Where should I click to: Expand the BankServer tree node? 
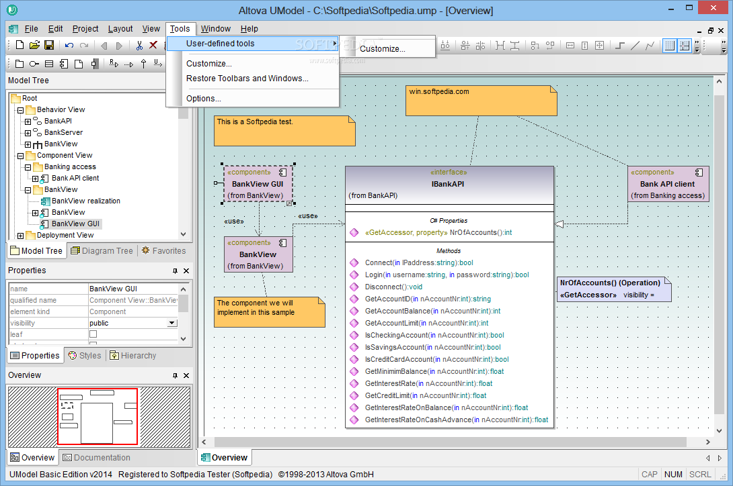tap(28, 133)
